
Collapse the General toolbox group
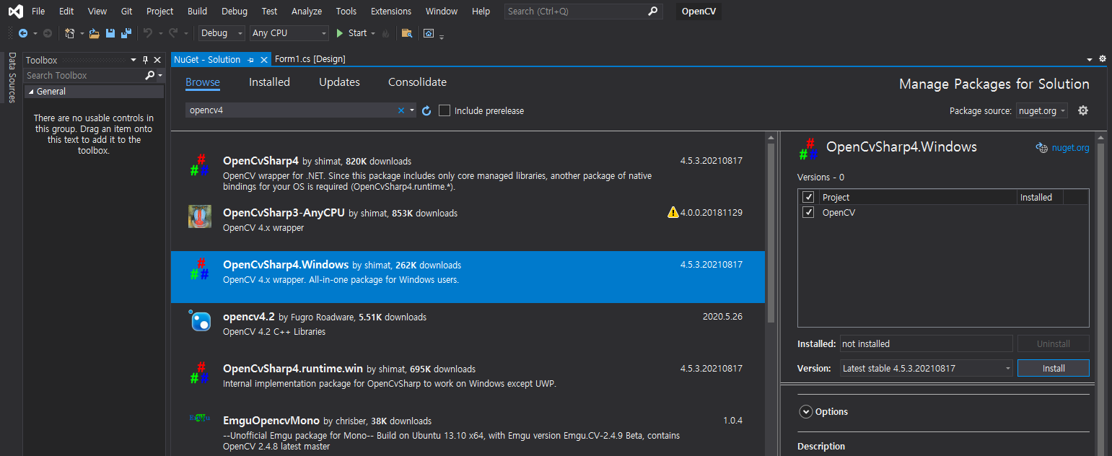tap(30, 92)
